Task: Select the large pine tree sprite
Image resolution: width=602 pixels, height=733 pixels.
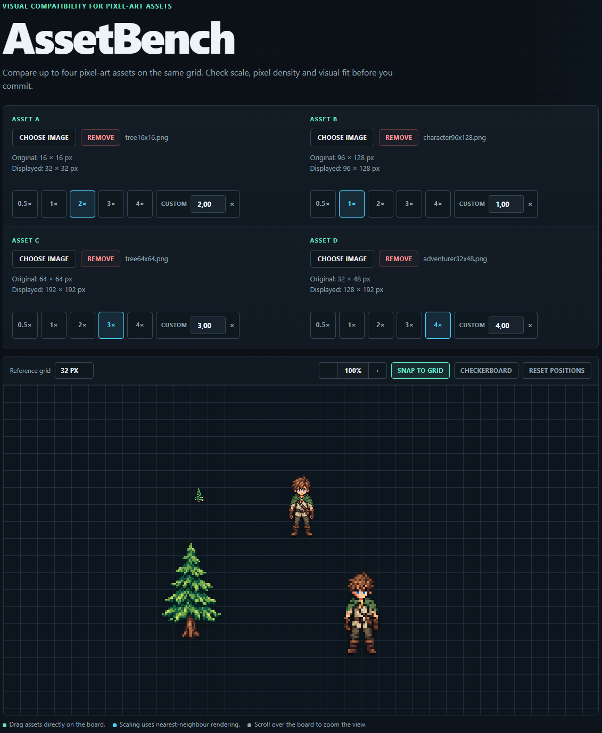Action: coord(191,590)
